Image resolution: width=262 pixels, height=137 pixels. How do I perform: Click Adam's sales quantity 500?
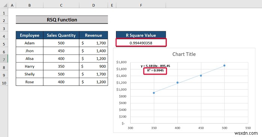click(x=61, y=43)
